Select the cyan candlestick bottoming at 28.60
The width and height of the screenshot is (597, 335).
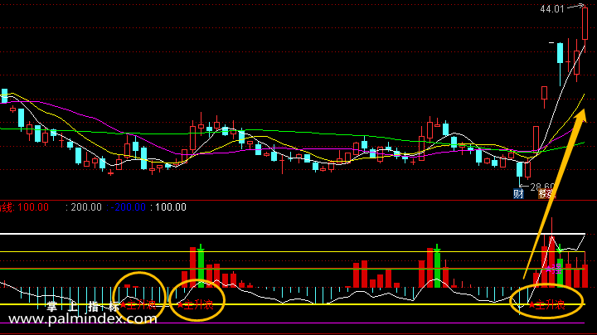(x=519, y=173)
